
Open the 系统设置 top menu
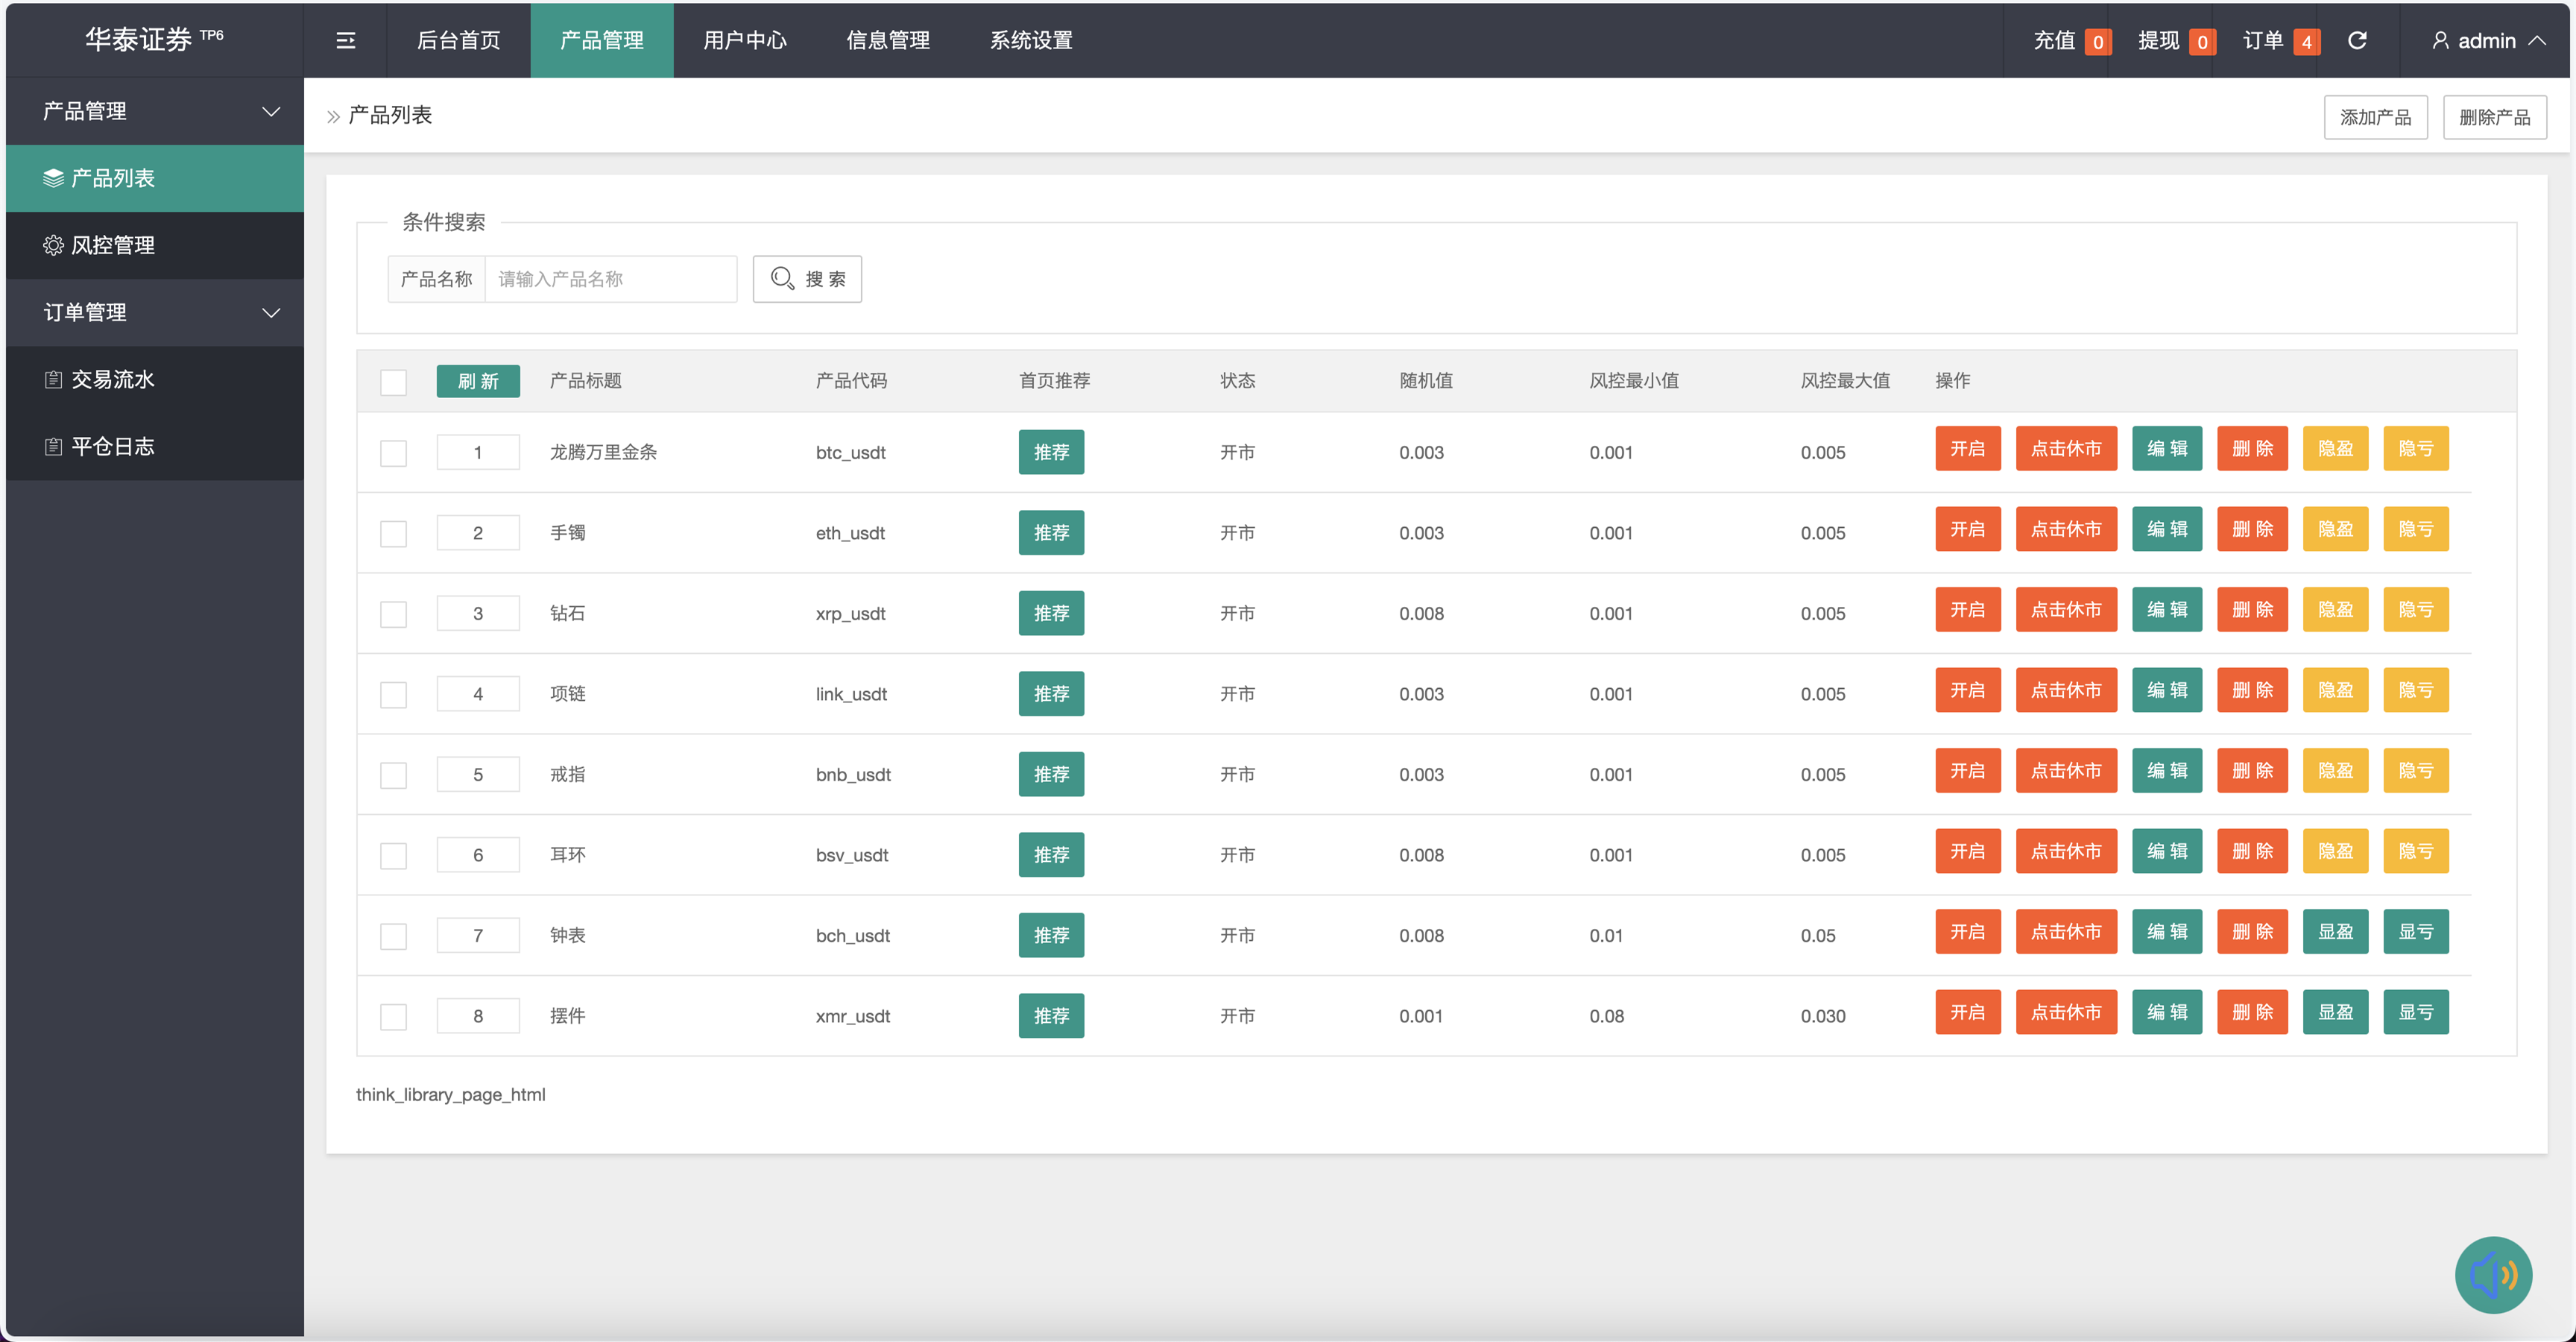tap(1031, 40)
